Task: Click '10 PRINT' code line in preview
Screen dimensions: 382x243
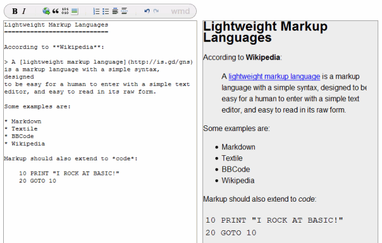Action: click(x=274, y=220)
